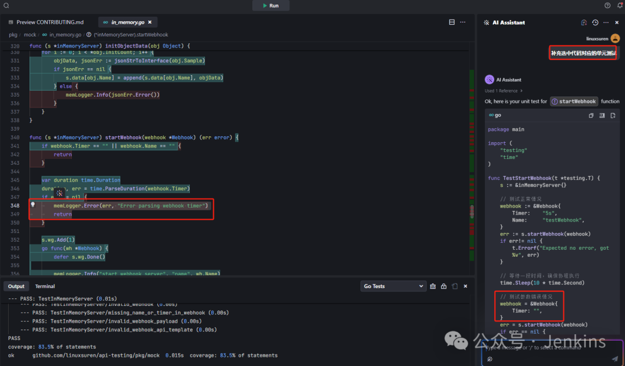Click line number 340

[14, 138]
